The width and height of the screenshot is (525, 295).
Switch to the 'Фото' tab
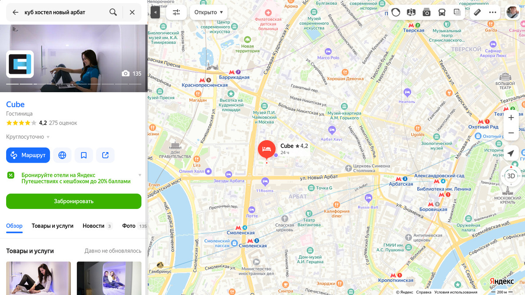(134, 226)
